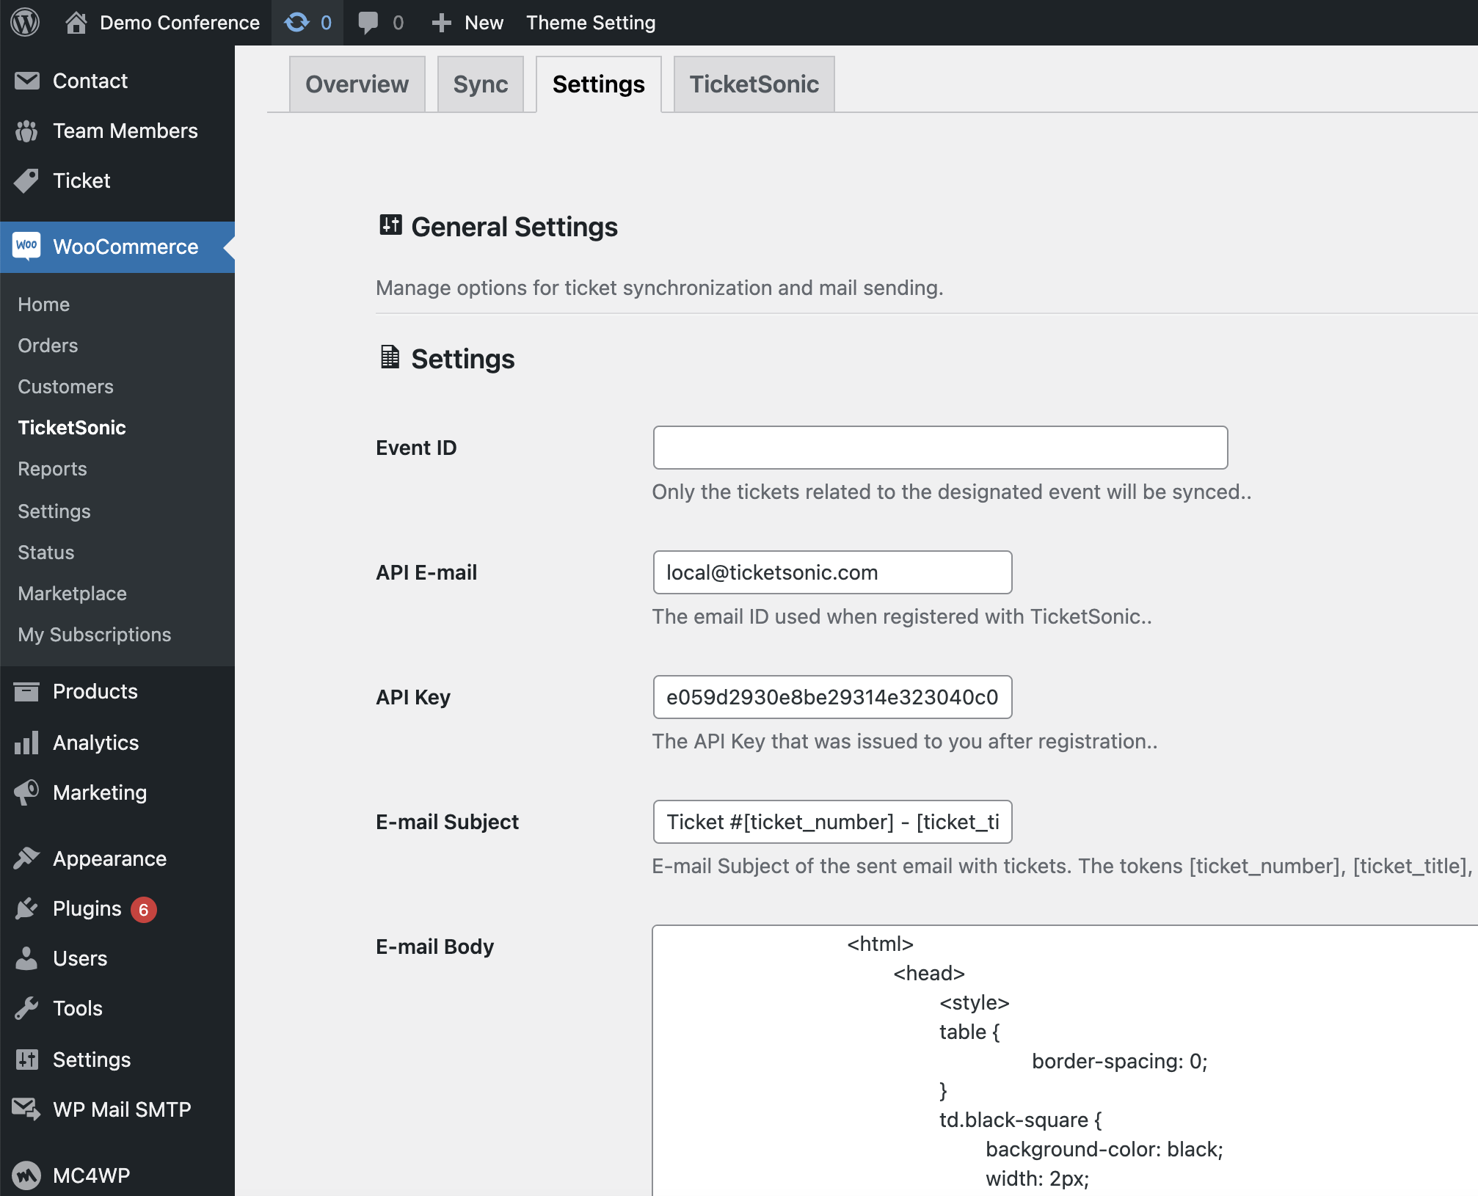Click the Marketing megaphone icon
1478x1196 pixels.
click(x=27, y=792)
